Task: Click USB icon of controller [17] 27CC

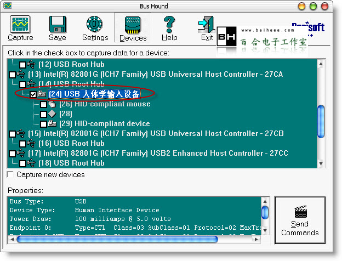Action: tap(21, 153)
